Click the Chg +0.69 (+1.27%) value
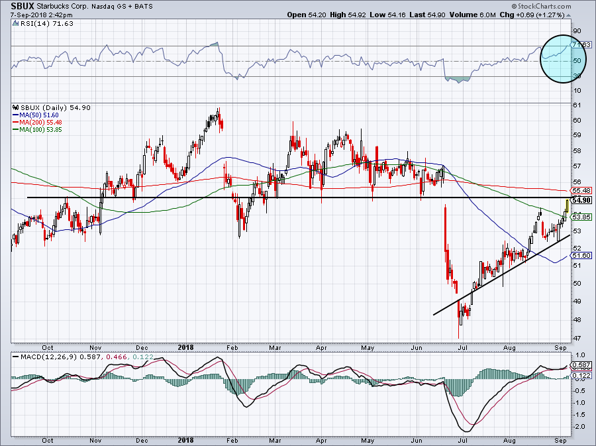The height and width of the screenshot is (446, 596). 532,15
